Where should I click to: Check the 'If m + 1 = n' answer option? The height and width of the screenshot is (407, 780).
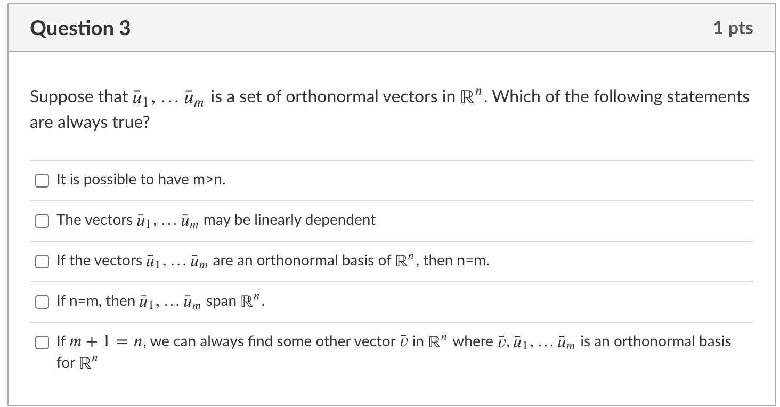pos(42,342)
